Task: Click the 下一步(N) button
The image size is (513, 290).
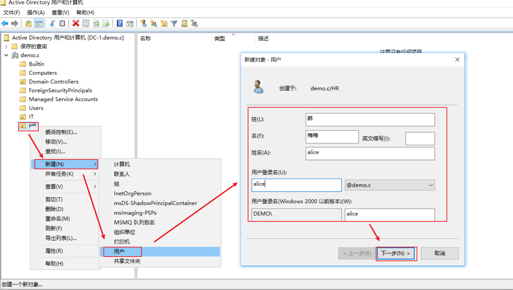Action: [395, 253]
